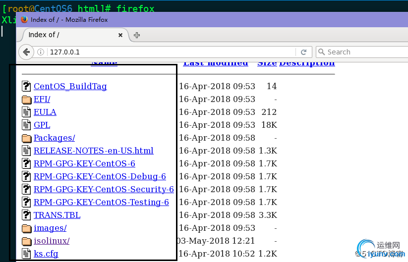Focus the 127.0.0.1 address bar
Screen dimensions: 408x262
(x=172, y=52)
